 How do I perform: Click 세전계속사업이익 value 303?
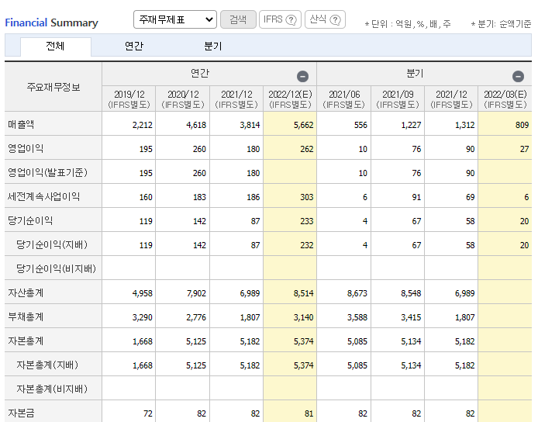[x=307, y=197]
